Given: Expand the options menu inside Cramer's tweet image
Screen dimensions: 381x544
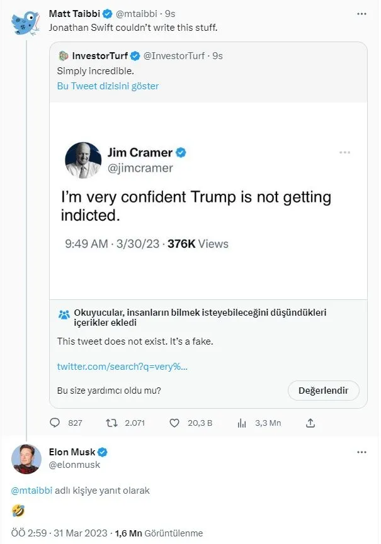Looking at the screenshot, I should click(x=345, y=152).
